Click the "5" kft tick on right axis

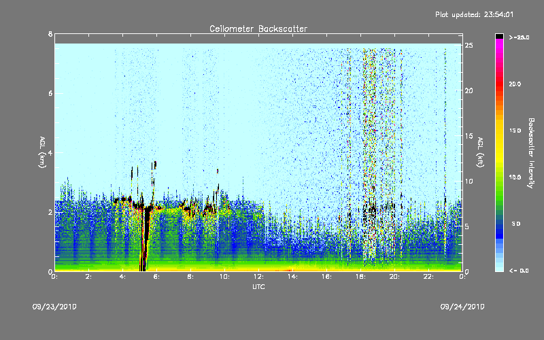point(467,226)
